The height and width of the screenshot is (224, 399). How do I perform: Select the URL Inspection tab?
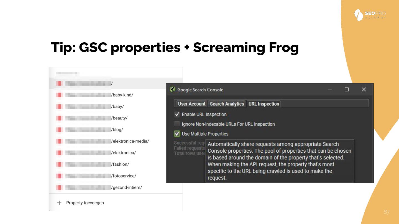pyautogui.click(x=264, y=104)
